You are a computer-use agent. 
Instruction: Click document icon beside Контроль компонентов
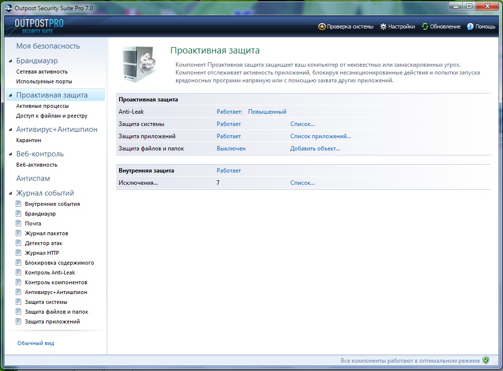click(x=19, y=282)
